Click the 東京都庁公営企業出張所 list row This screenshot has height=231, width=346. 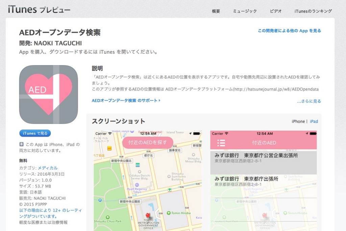(x=264, y=162)
